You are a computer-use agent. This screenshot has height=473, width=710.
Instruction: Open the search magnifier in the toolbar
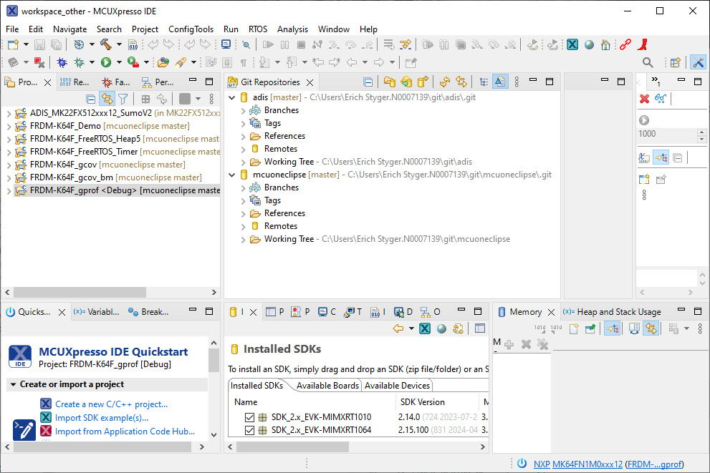click(648, 63)
